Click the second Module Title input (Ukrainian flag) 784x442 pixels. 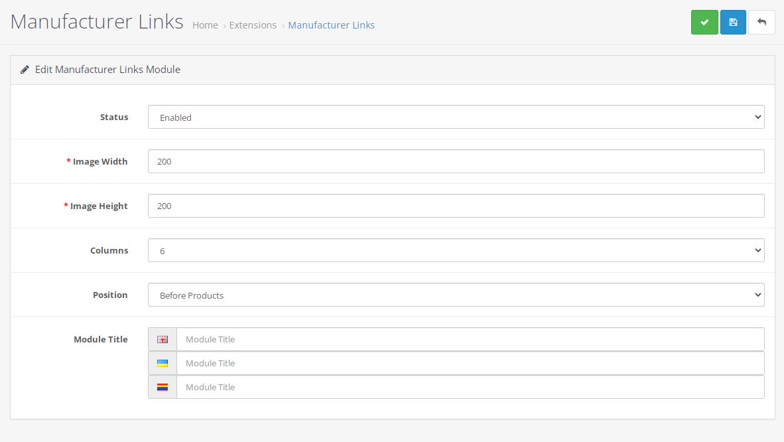[470, 364]
